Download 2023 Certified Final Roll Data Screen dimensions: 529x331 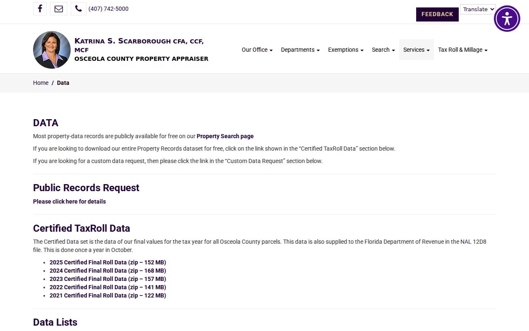point(108,279)
